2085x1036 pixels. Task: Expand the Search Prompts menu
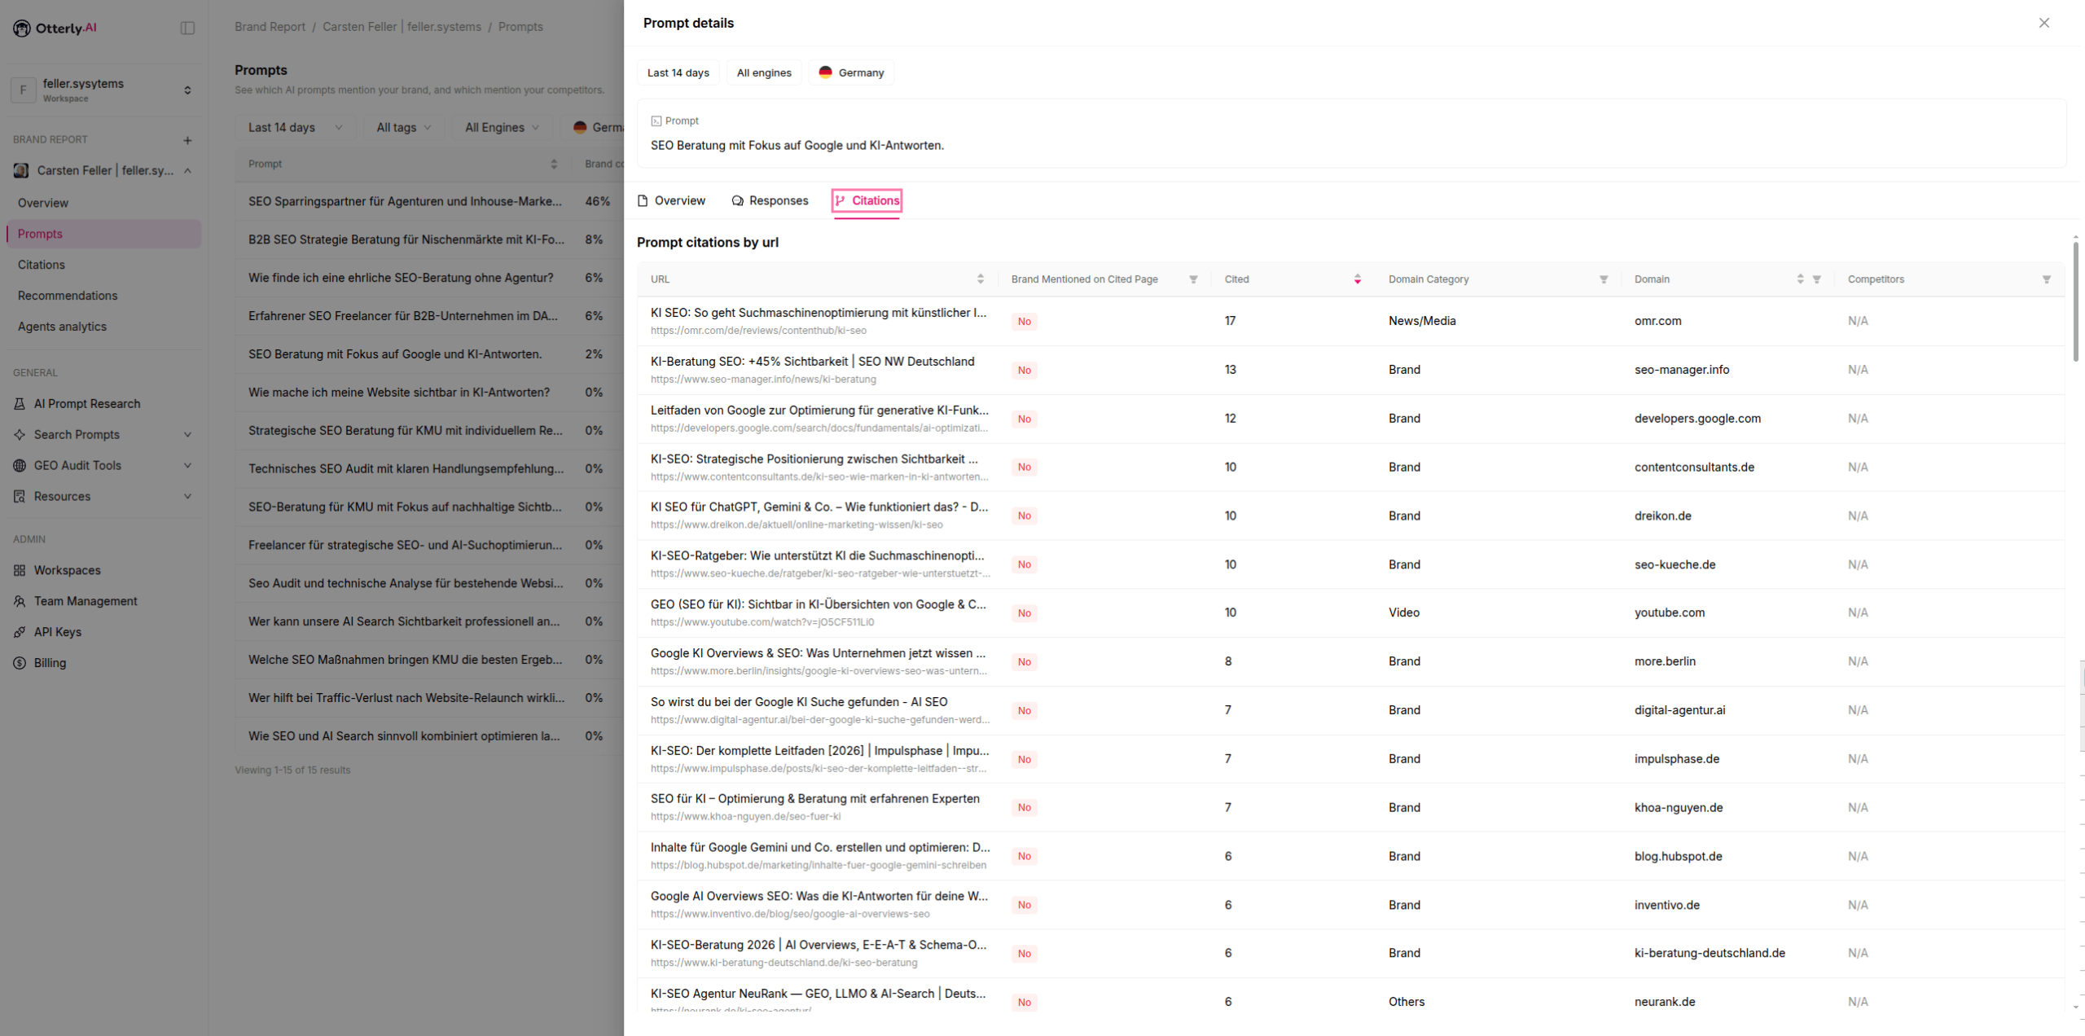point(187,435)
